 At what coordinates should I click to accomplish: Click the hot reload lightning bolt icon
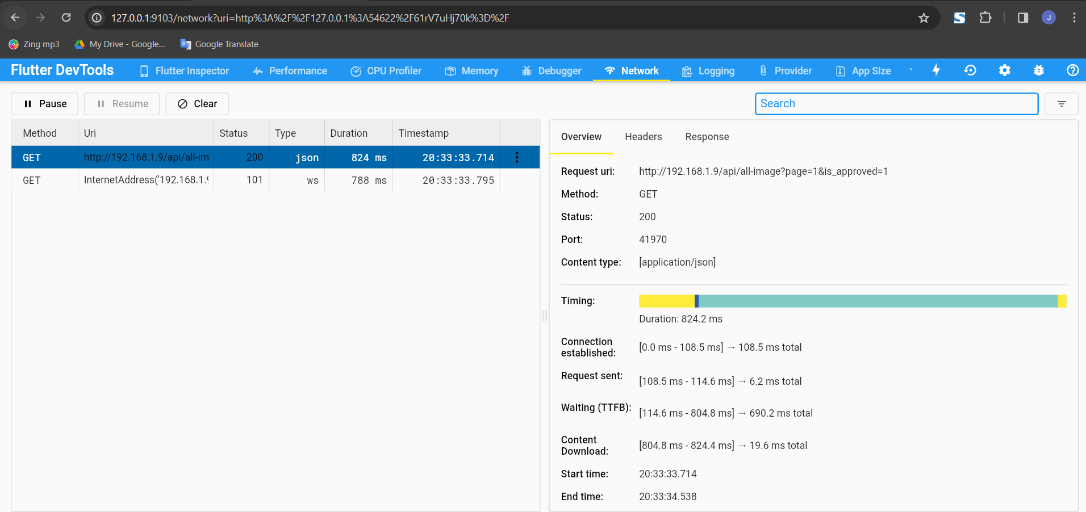coord(936,70)
